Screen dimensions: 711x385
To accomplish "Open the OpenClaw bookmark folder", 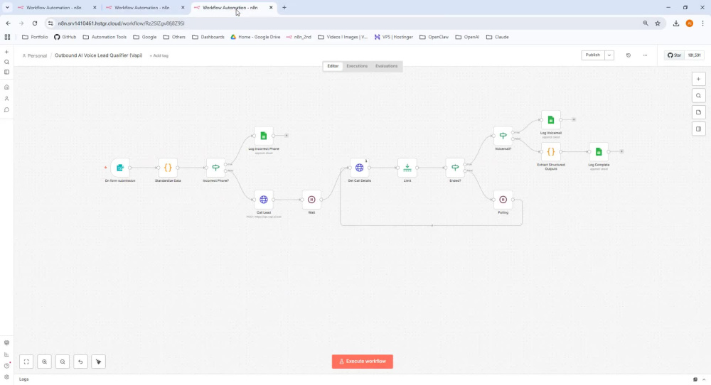I will coord(434,37).
